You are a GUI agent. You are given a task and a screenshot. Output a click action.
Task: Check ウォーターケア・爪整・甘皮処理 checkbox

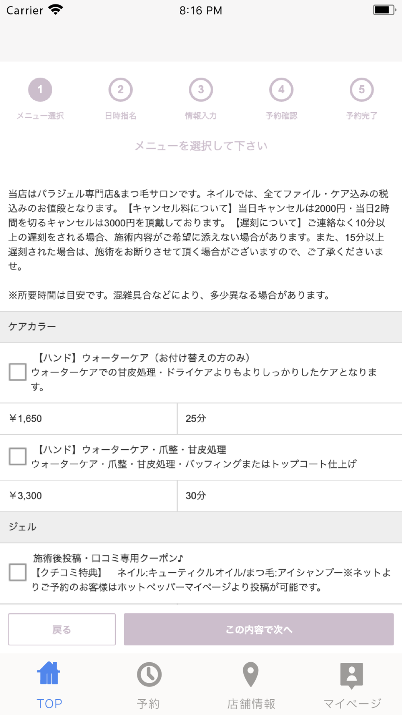coord(18,456)
